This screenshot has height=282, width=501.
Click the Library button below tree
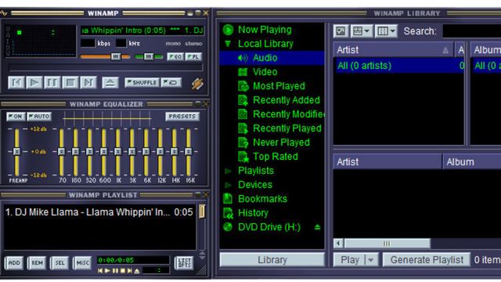pos(272,259)
